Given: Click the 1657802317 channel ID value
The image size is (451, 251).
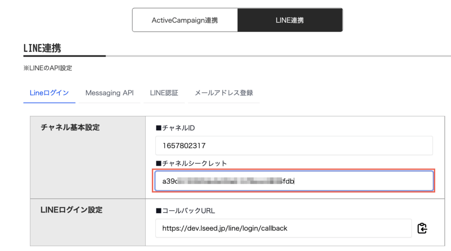Looking at the screenshot, I should 184,146.
